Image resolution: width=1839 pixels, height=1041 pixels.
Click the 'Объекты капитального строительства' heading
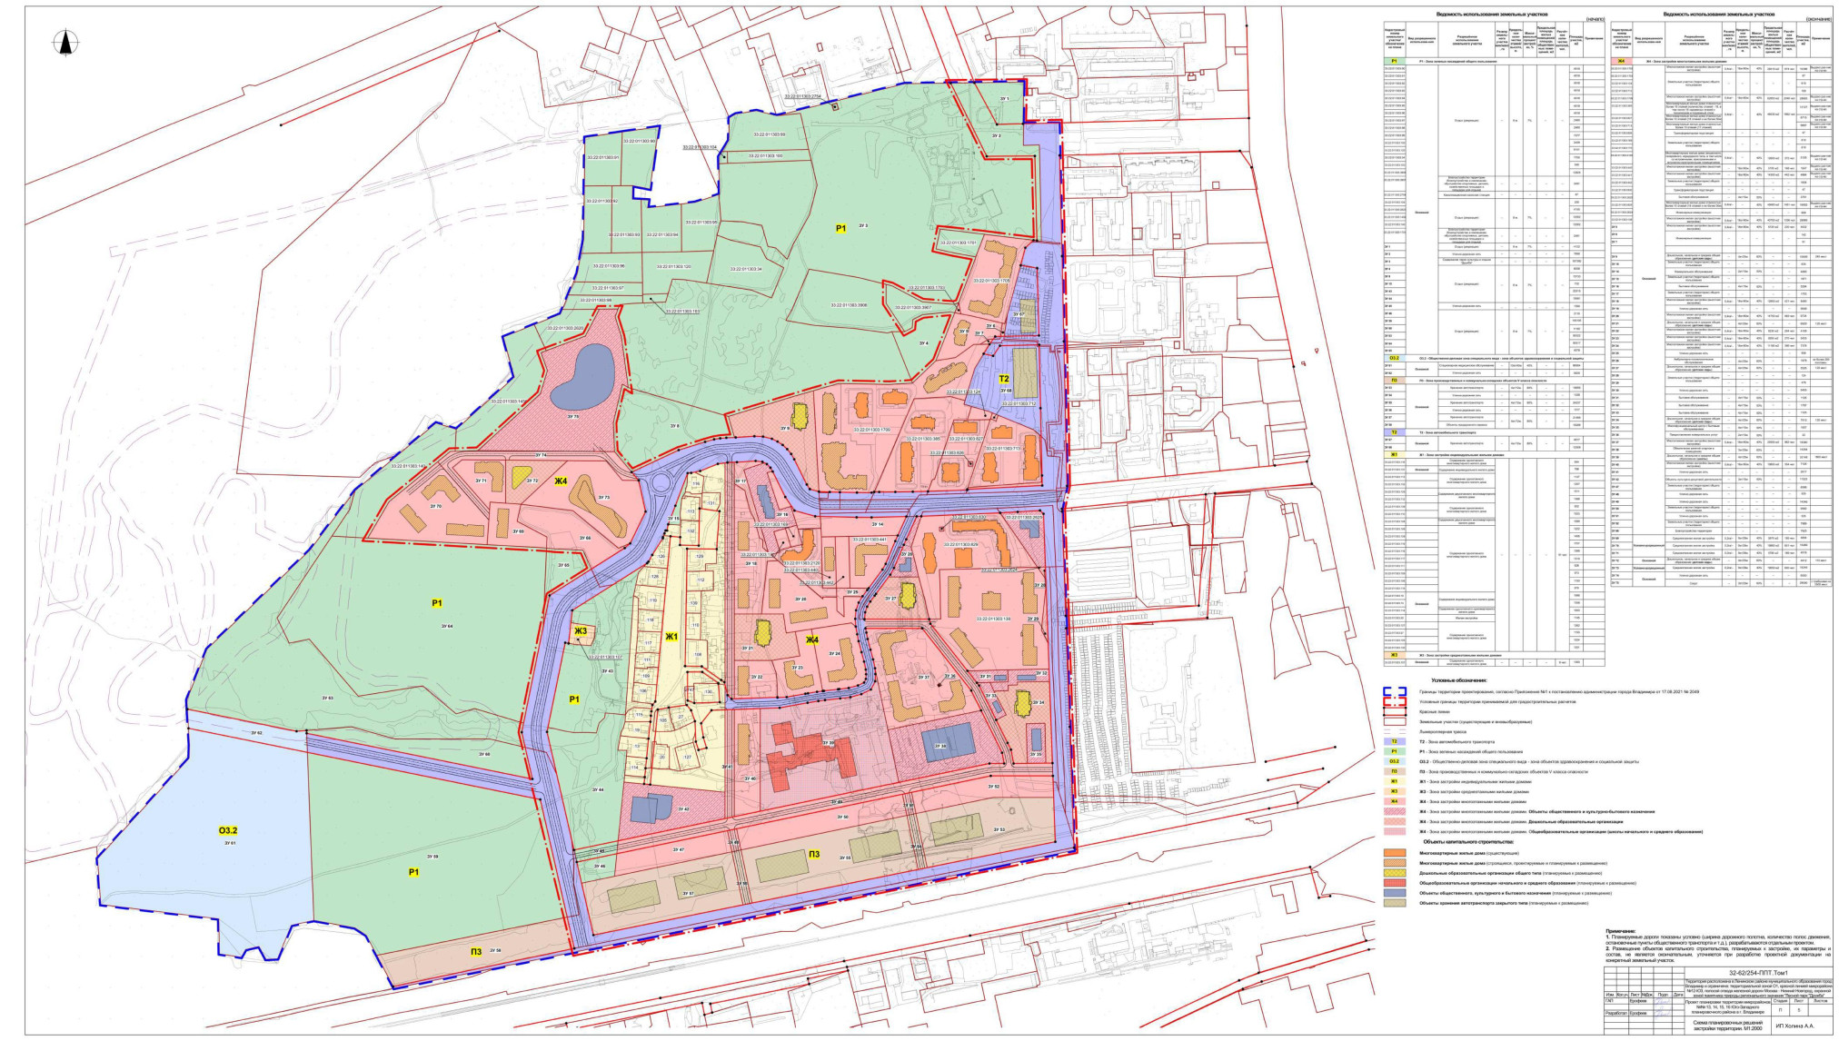tap(1468, 842)
